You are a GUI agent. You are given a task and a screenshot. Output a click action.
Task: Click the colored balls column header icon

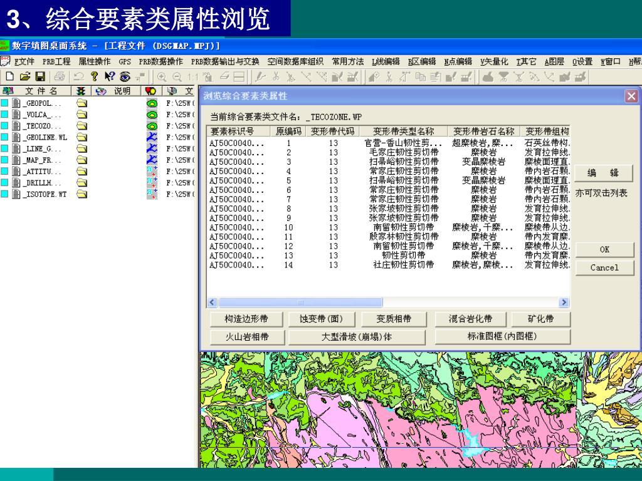click(150, 91)
